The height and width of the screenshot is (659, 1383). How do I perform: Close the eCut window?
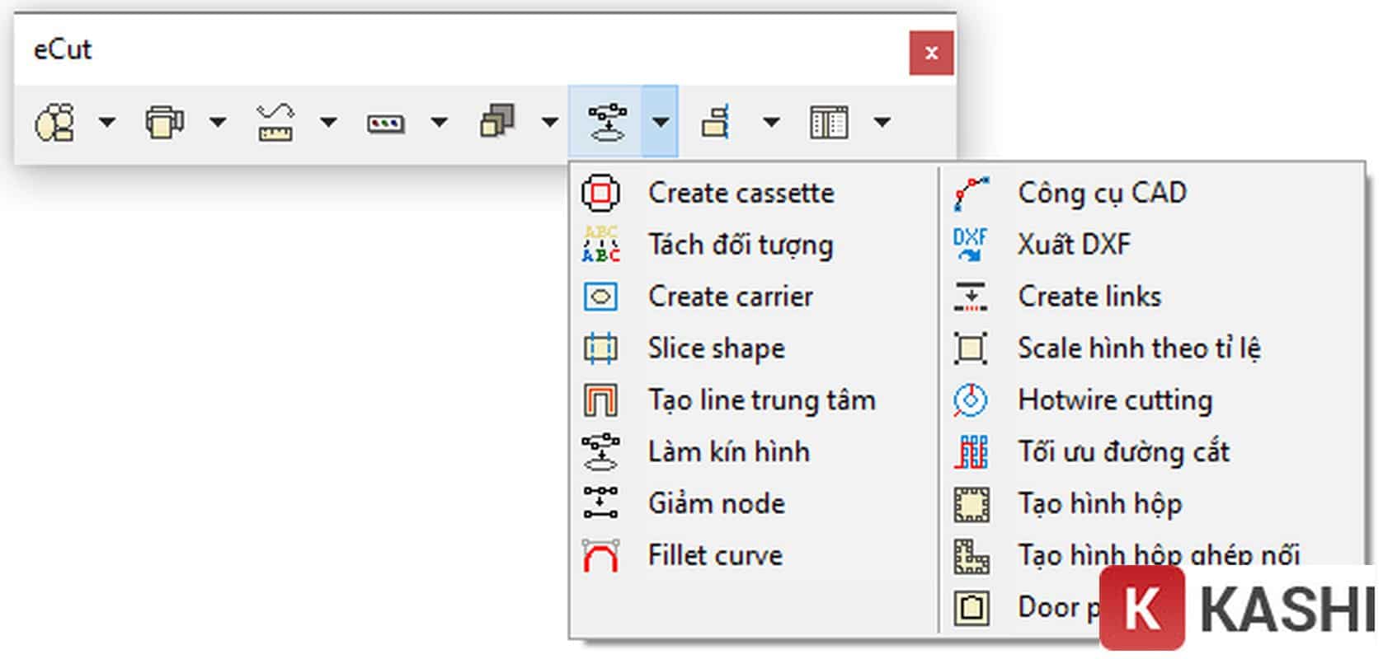[x=932, y=53]
